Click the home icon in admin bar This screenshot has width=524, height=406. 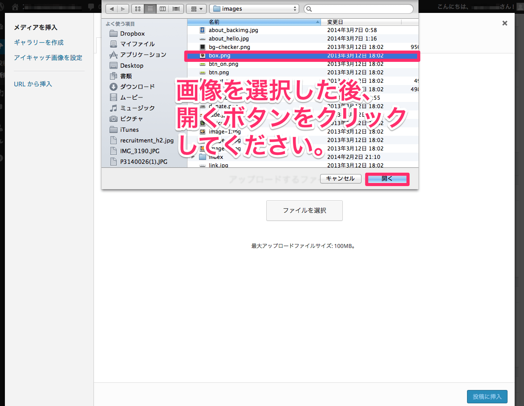click(x=15, y=7)
